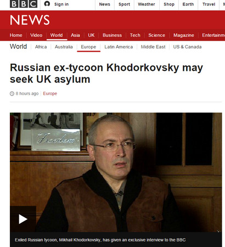Go to Sport in top navigation
Viewport: 225px width, 247px height.
[124, 4]
